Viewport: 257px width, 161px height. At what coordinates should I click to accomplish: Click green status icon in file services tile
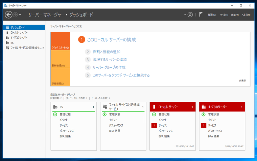104,114
